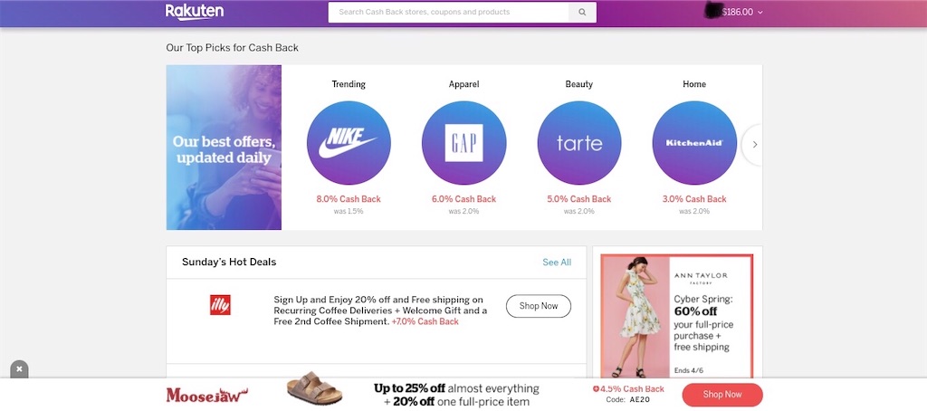The width and height of the screenshot is (927, 411).
Task: Click Shop Now for illy deal
Action: pyautogui.click(x=539, y=306)
